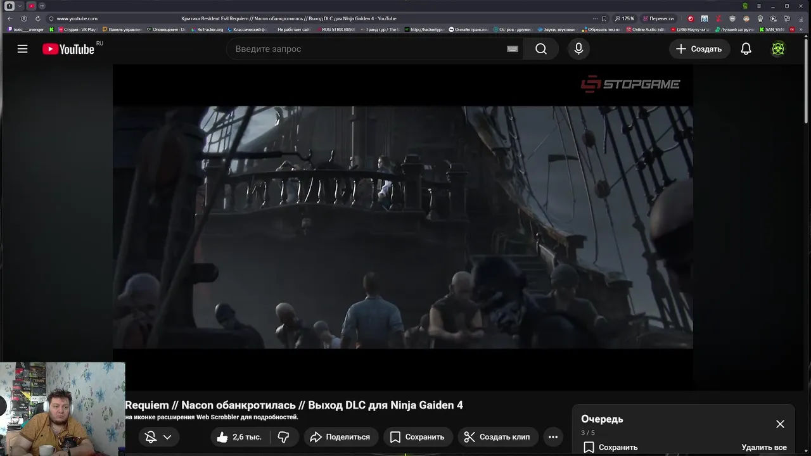Click the site info shield in address bar
The image size is (811, 456).
tap(51, 19)
